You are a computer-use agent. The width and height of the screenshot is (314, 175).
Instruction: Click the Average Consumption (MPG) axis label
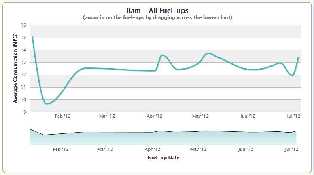point(15,68)
